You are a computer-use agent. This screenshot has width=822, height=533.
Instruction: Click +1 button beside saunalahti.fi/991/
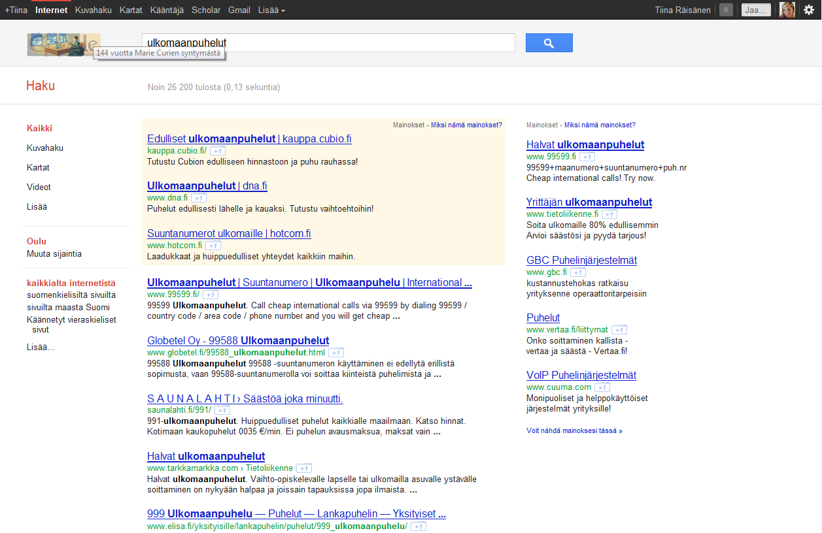(x=222, y=410)
